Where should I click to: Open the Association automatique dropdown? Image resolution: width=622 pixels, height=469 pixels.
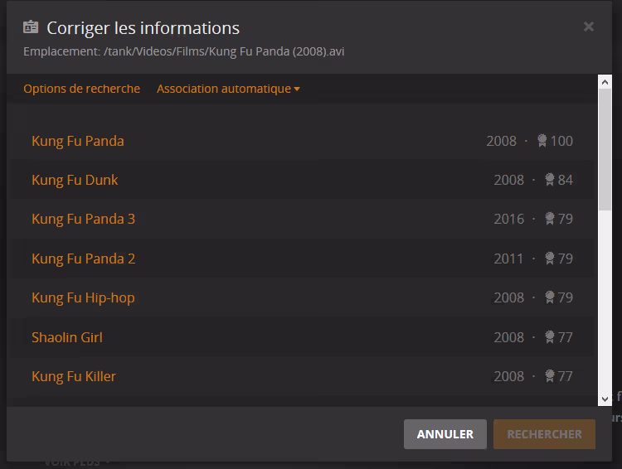pyautogui.click(x=228, y=89)
